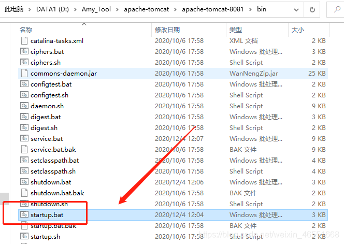Click the 2020/12/4 12:07 date of service.bat

coord(179,138)
